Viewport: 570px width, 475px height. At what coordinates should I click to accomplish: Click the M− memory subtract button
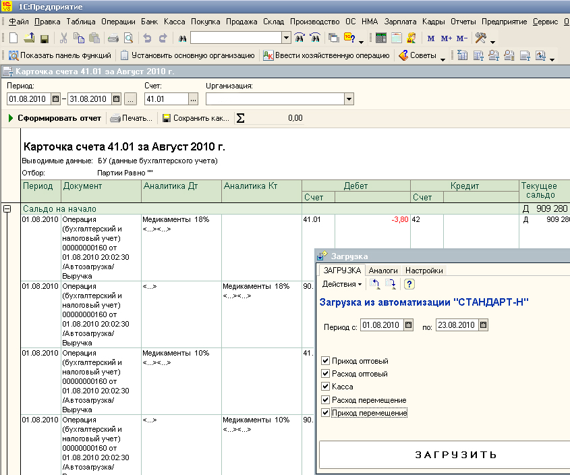pyautogui.click(x=461, y=38)
